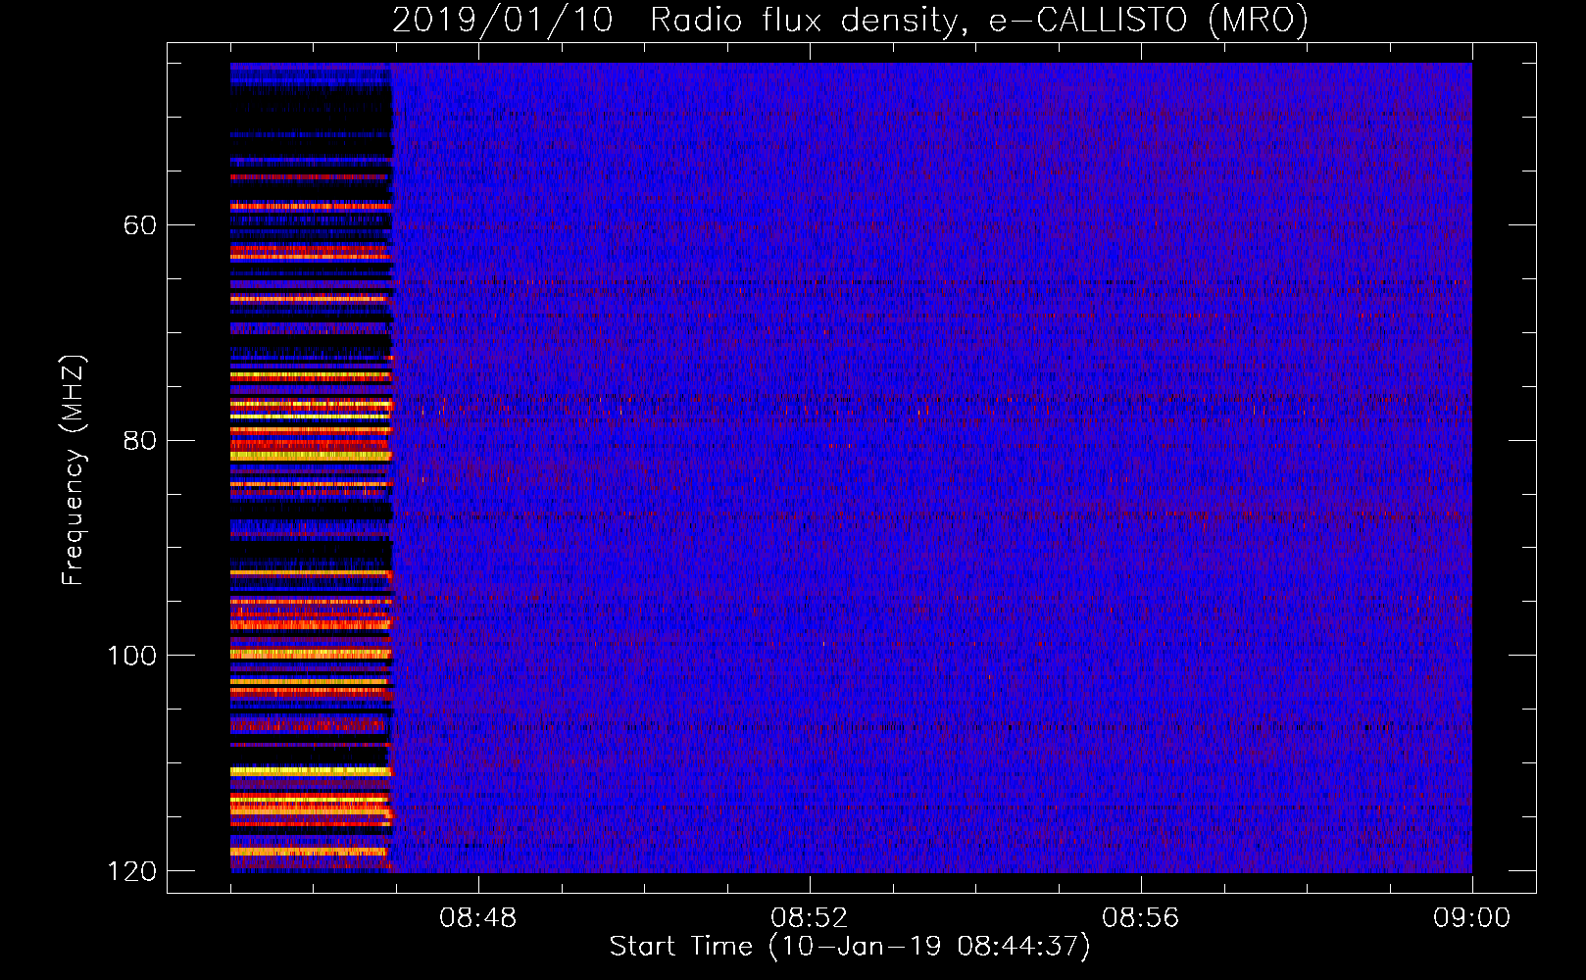Image resolution: width=1586 pixels, height=980 pixels.
Task: Click the Frequency (MHZ) axis label
Action: click(x=74, y=470)
